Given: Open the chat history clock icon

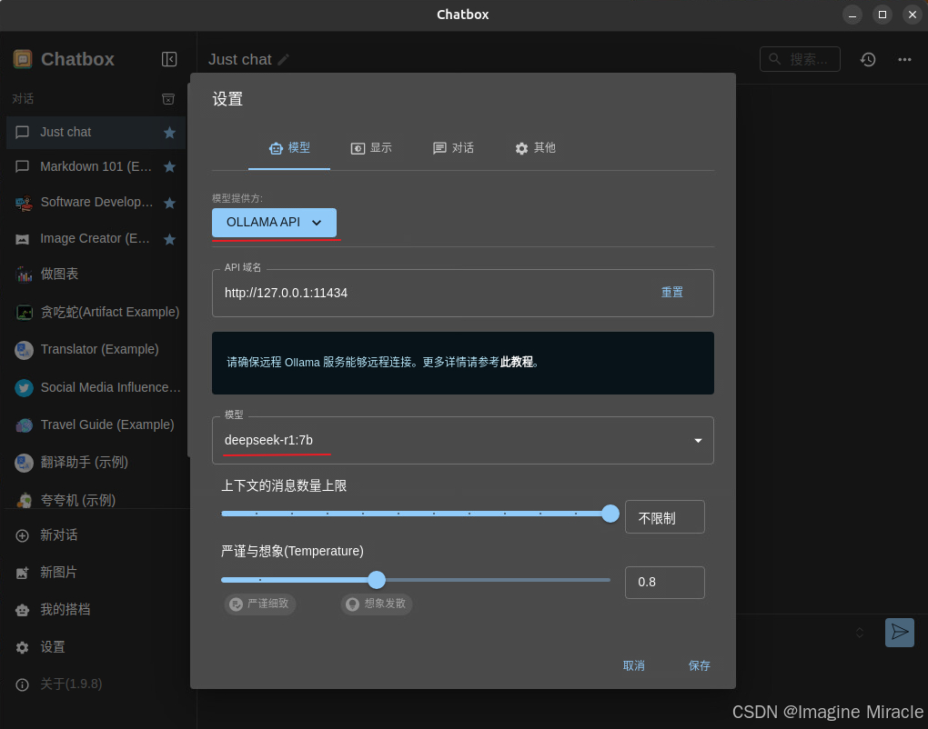Looking at the screenshot, I should pyautogui.click(x=868, y=59).
